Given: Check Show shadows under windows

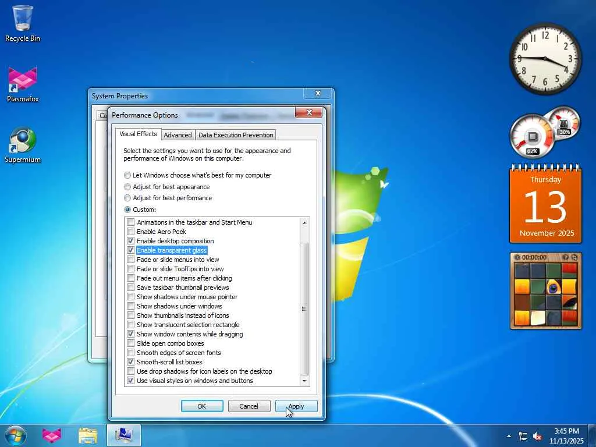Looking at the screenshot, I should click(131, 306).
